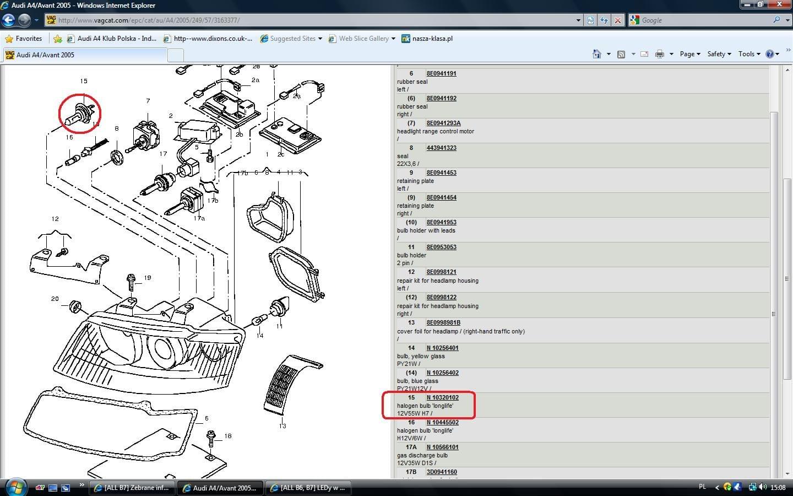Image resolution: width=793 pixels, height=496 pixels.
Task: Open part number 8E0941191 link
Action: pos(441,73)
